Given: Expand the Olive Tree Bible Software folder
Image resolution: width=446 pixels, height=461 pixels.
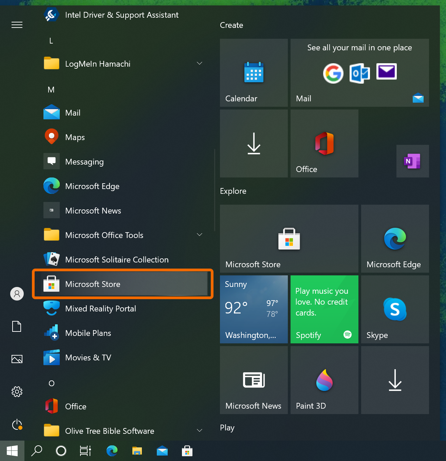Looking at the screenshot, I should (200, 431).
